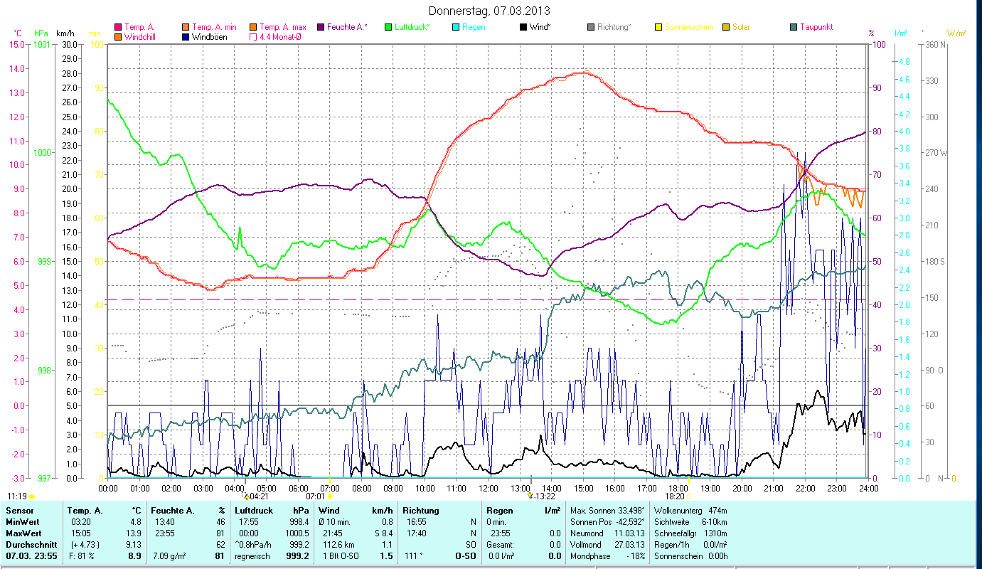
Task: Click the purple Feuchte A. legend square
Action: [321, 27]
